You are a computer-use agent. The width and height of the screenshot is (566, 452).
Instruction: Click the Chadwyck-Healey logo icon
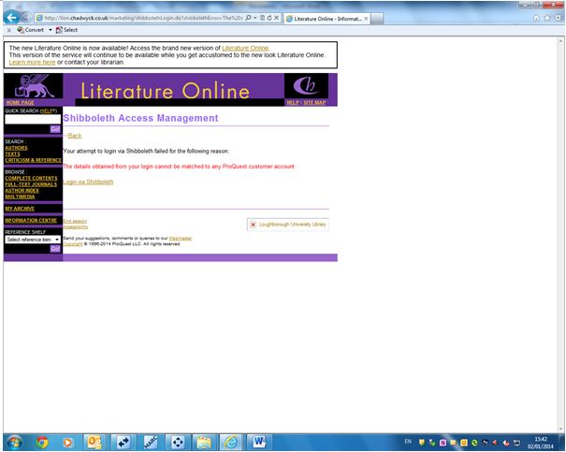(305, 85)
